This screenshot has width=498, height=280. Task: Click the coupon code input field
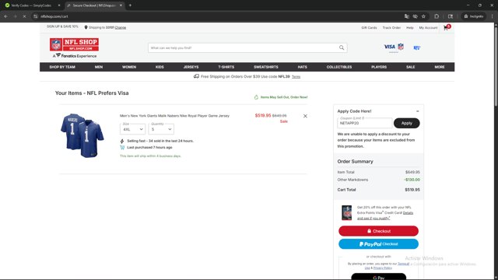click(365, 123)
